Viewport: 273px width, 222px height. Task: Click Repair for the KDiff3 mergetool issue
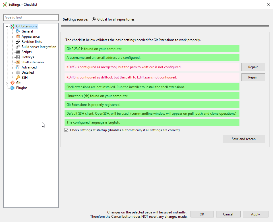pyautogui.click(x=253, y=67)
